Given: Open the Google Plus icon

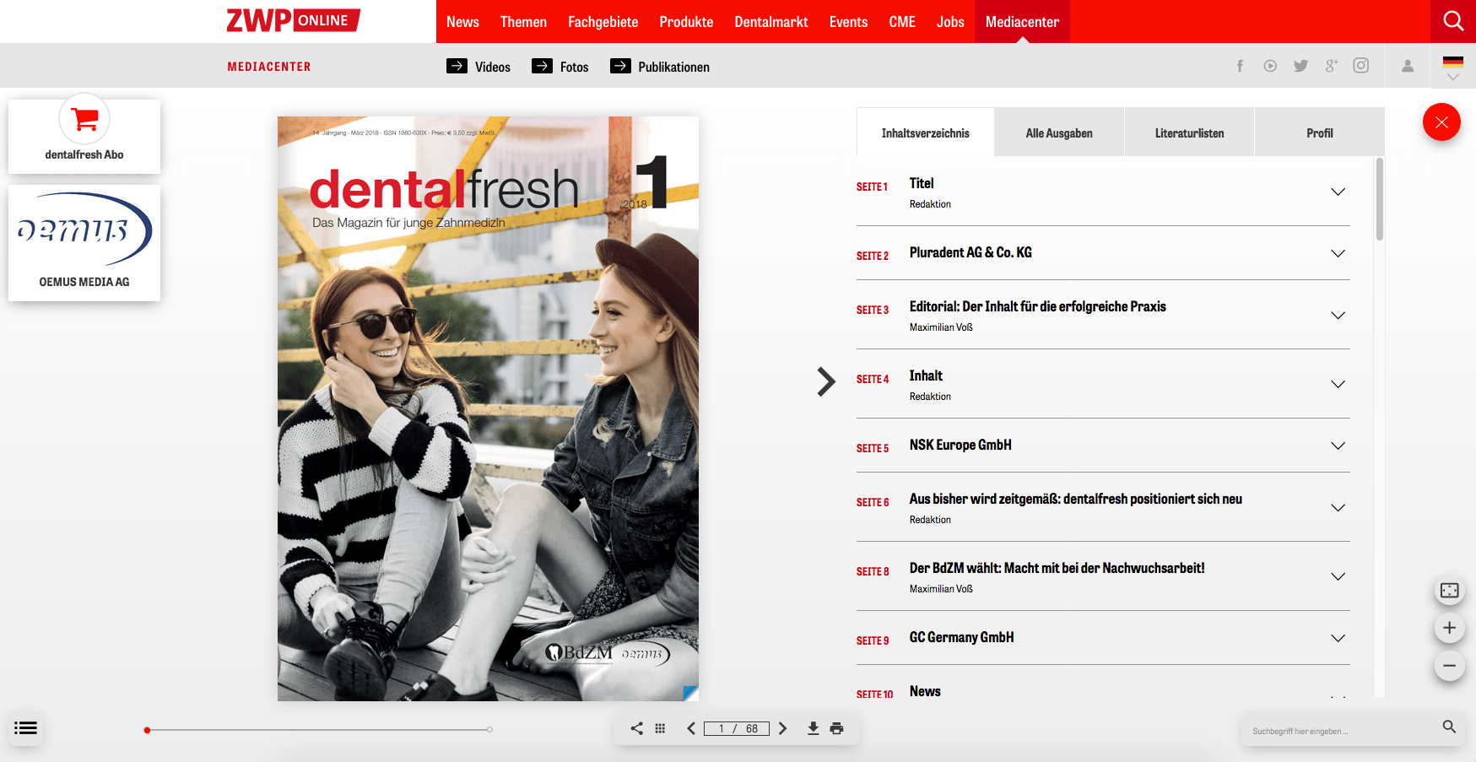Looking at the screenshot, I should 1331,66.
